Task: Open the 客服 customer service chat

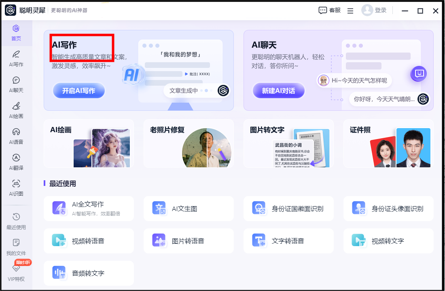Action: (330, 11)
